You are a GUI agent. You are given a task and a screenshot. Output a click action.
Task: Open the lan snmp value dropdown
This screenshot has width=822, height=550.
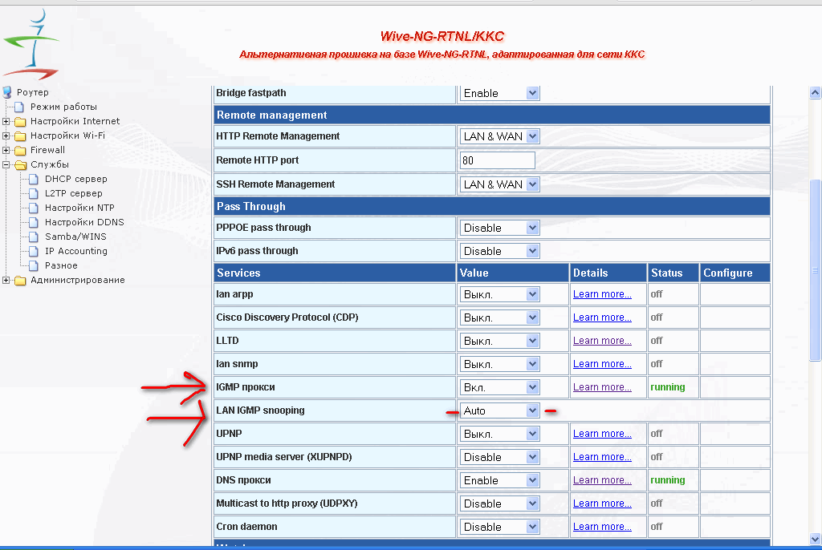pyautogui.click(x=499, y=364)
